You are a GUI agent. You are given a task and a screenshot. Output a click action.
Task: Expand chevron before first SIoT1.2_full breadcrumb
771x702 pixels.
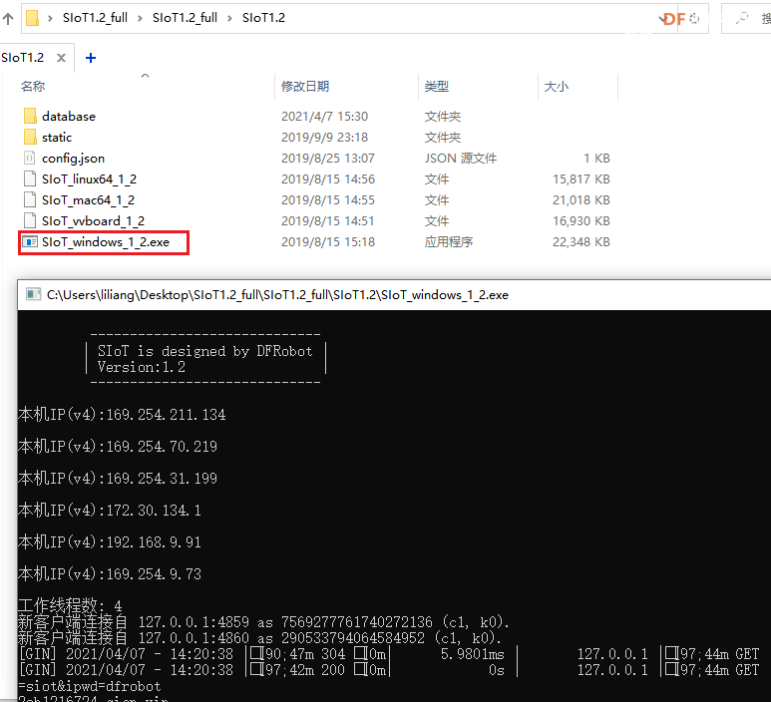[x=50, y=18]
